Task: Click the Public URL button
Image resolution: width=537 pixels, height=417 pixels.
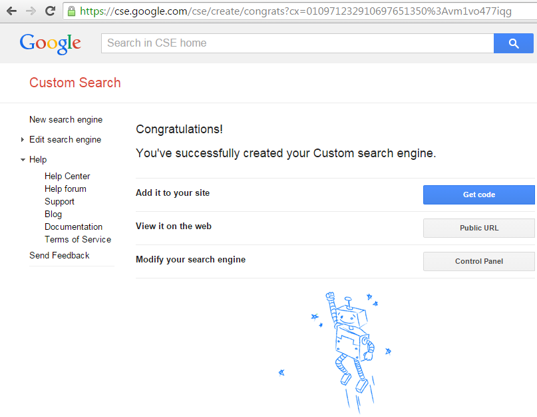Action: click(x=479, y=228)
